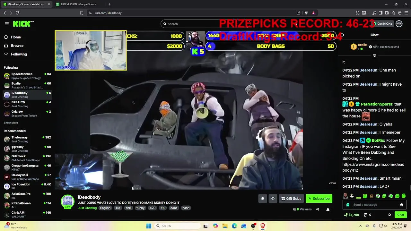Viewport: 411px width, 231px height.
Task: Send message with the green Chat button
Action: pos(401,215)
